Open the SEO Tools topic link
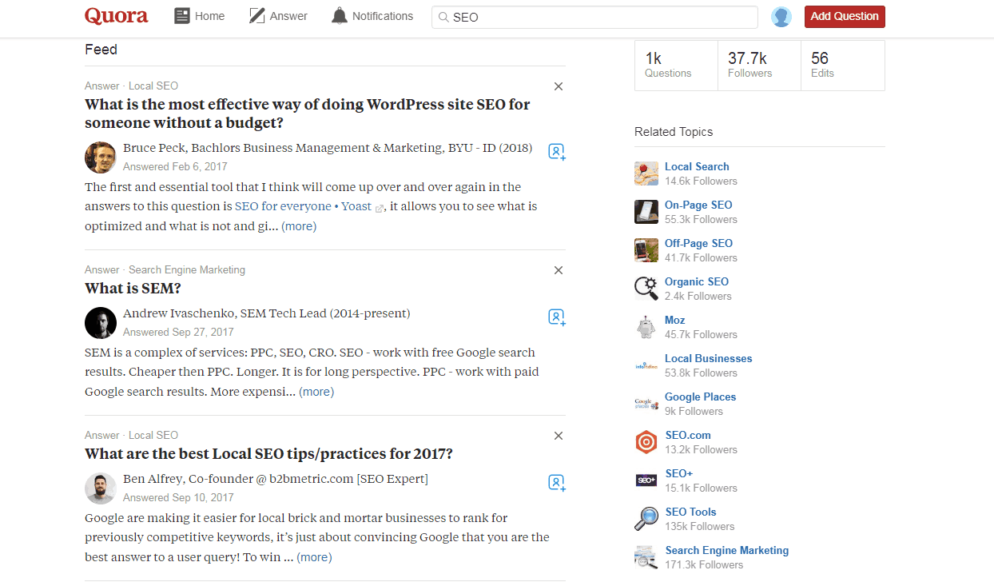994x582 pixels. 691,512
